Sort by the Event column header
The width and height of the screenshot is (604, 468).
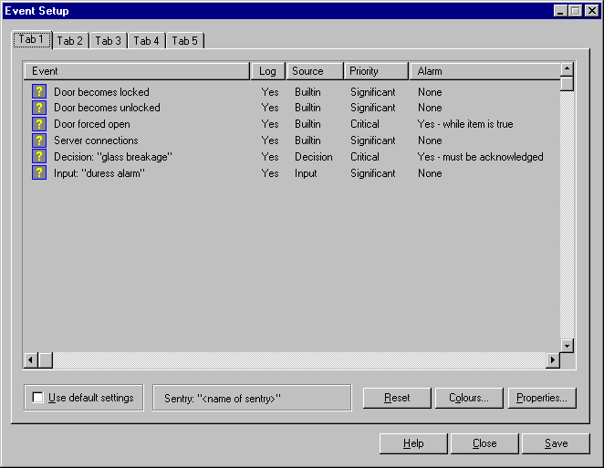point(137,71)
